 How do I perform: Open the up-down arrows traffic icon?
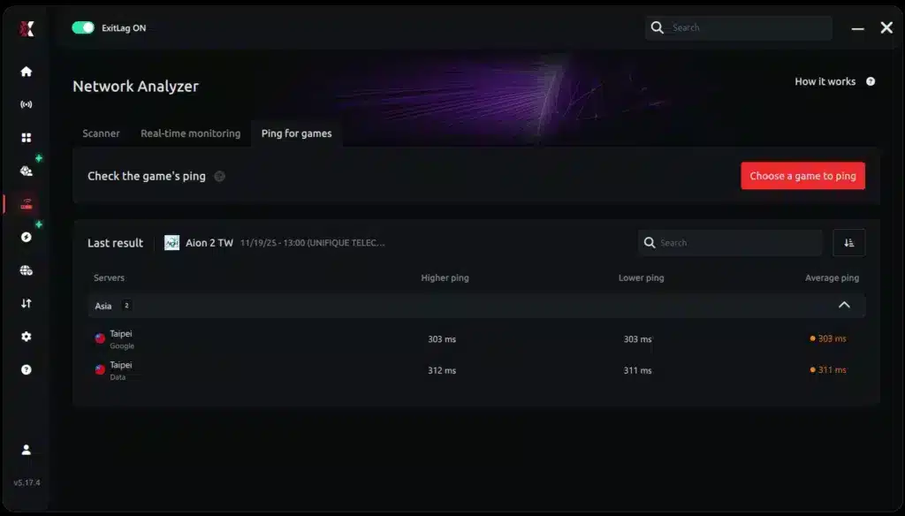[x=27, y=303]
